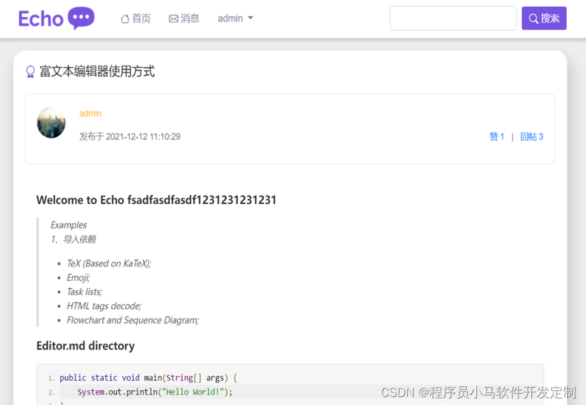
Task: Click the lightbulb icon before the post title
Action: (29, 71)
